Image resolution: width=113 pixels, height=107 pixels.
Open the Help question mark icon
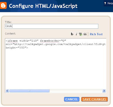(105, 3)
